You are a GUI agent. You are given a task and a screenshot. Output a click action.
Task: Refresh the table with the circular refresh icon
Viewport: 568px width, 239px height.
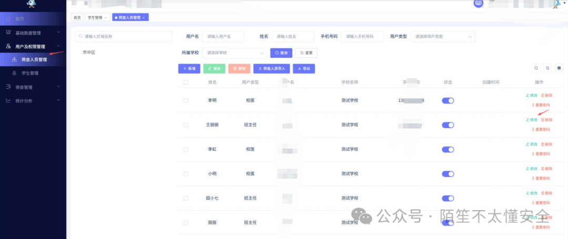(x=547, y=68)
